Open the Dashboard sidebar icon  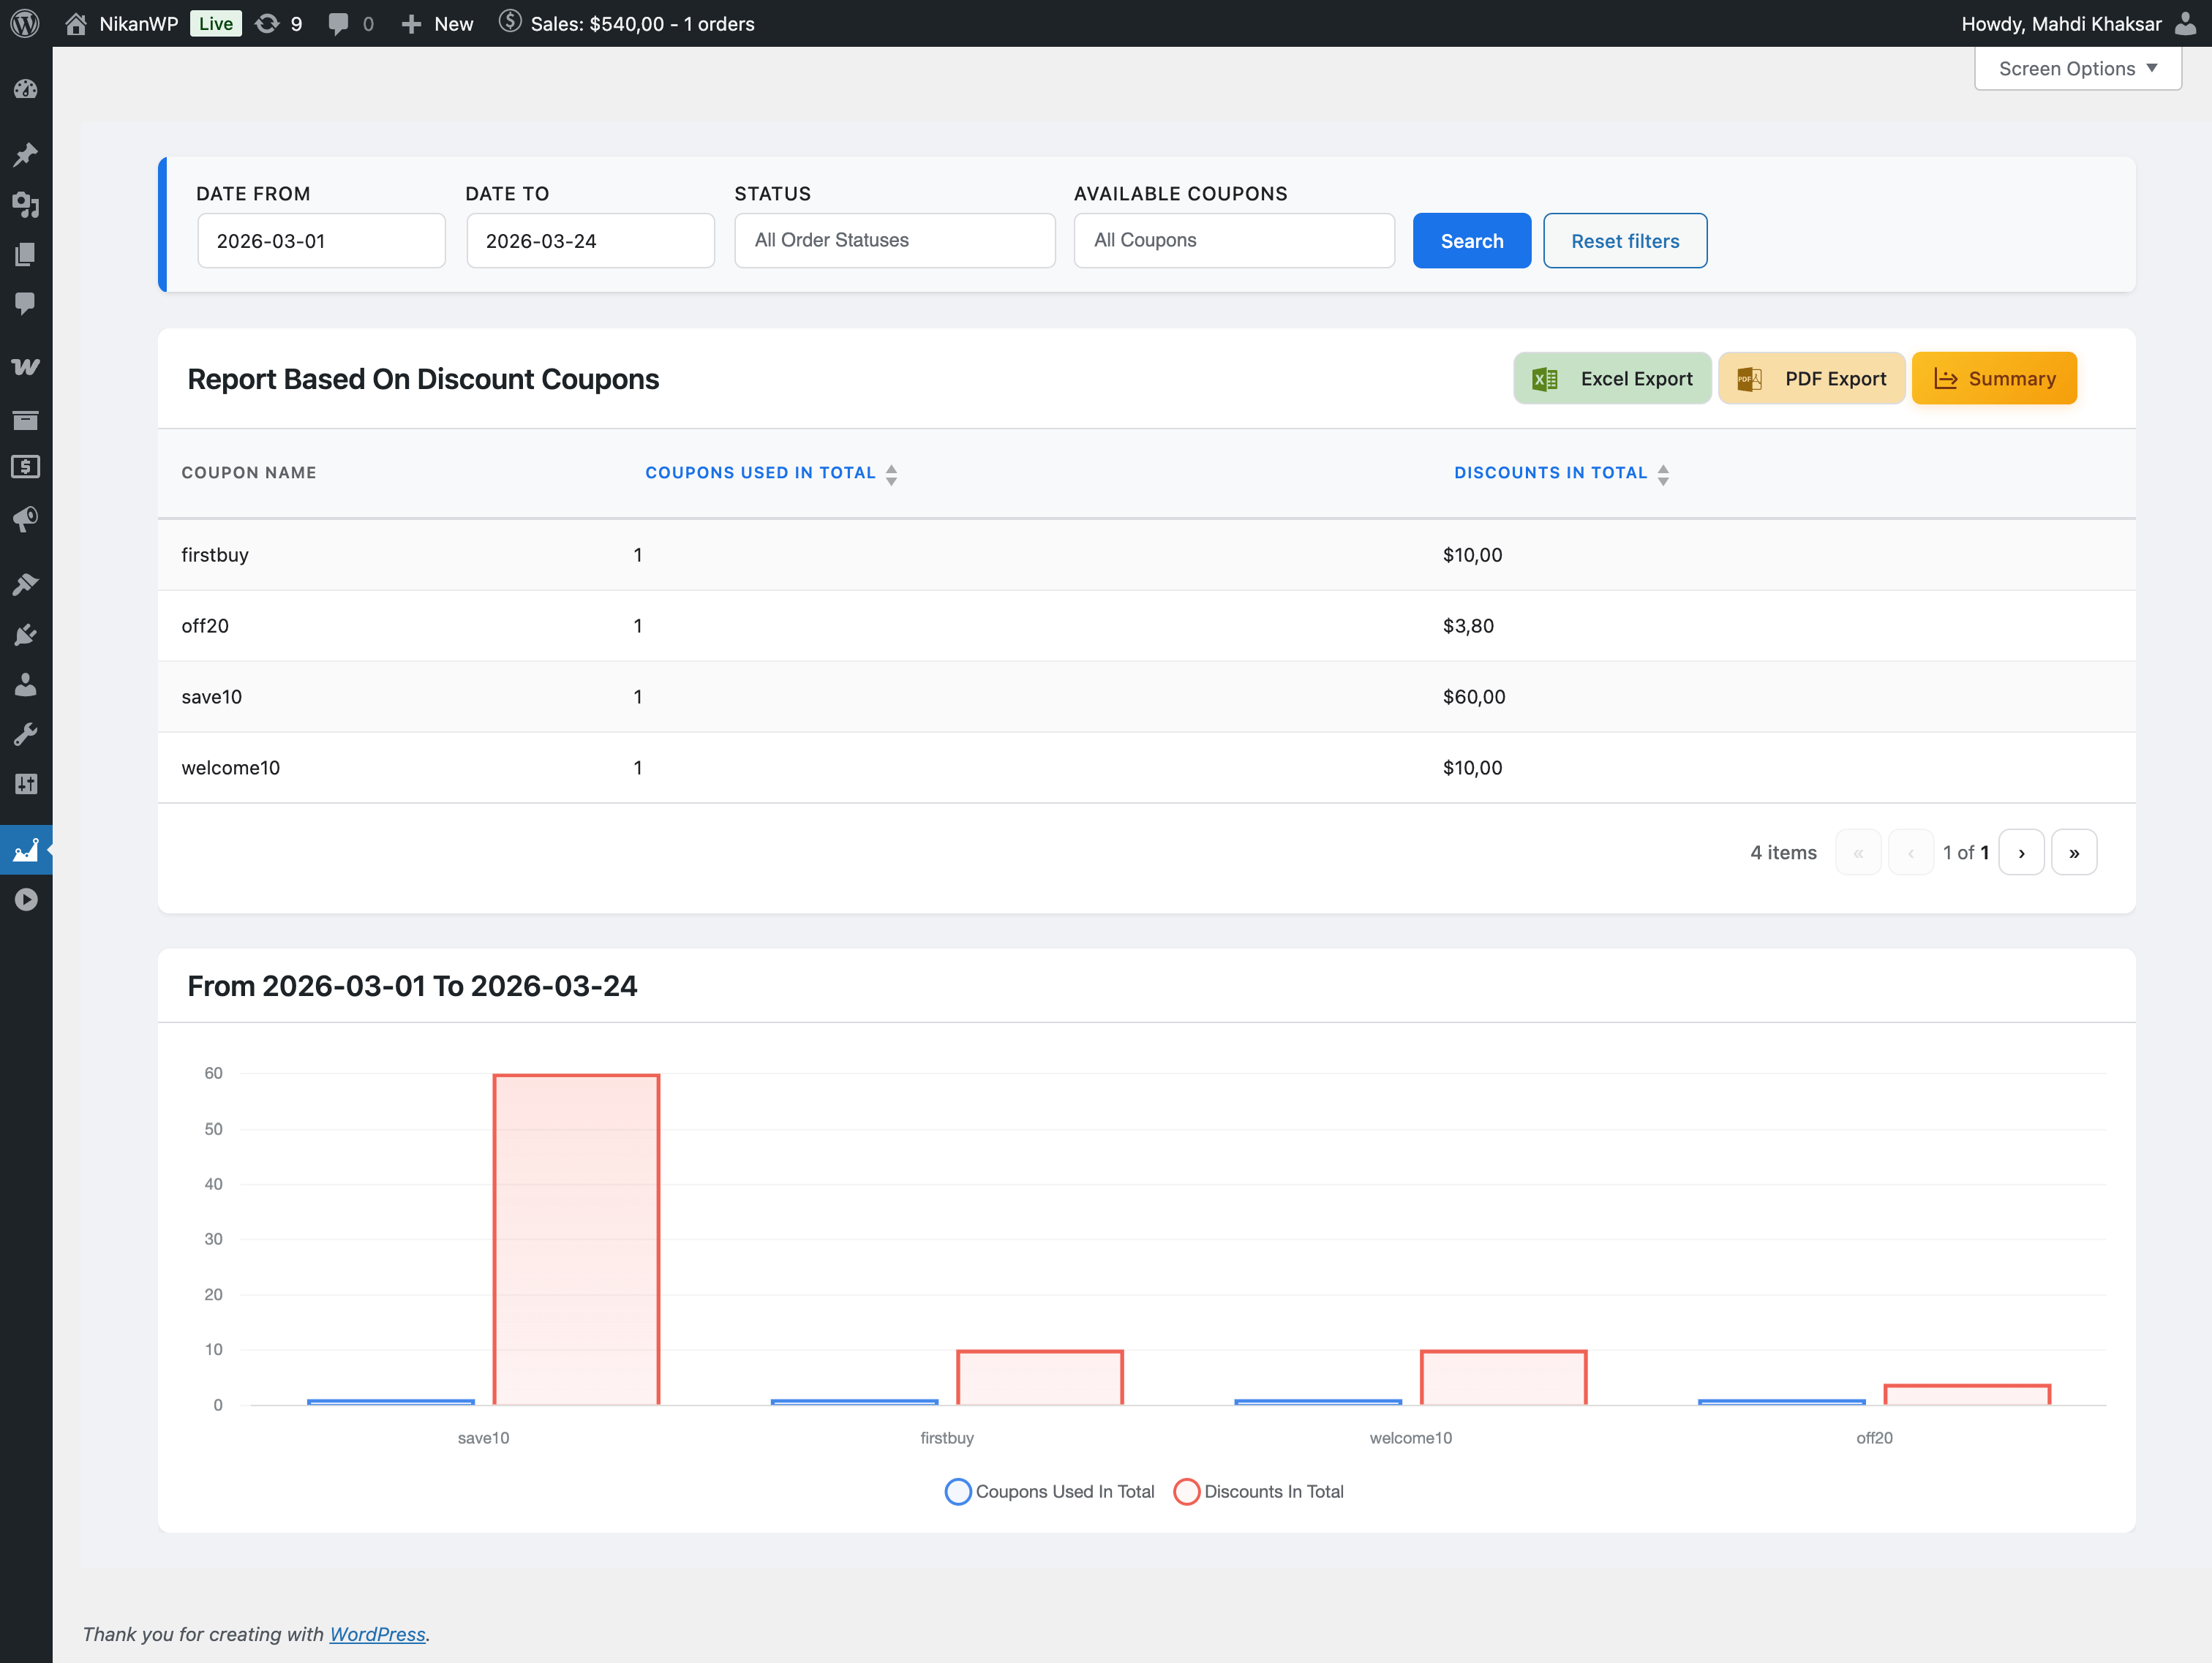pos(26,89)
